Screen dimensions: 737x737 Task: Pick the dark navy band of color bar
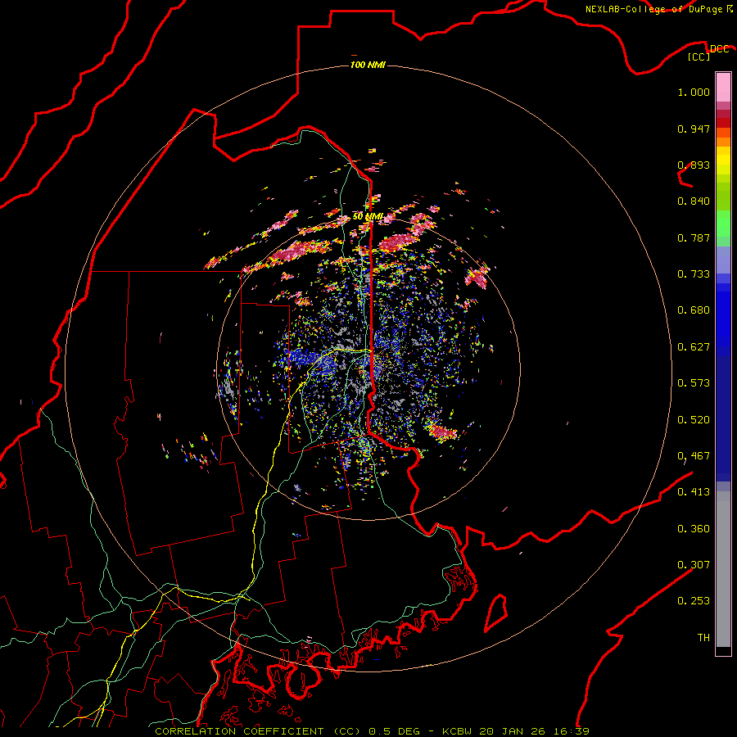723,414
